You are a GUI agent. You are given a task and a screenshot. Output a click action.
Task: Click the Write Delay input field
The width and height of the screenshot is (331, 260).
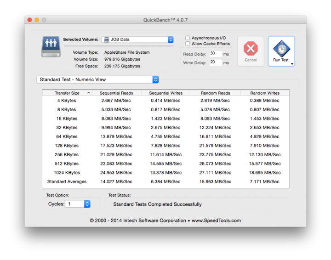point(216,62)
